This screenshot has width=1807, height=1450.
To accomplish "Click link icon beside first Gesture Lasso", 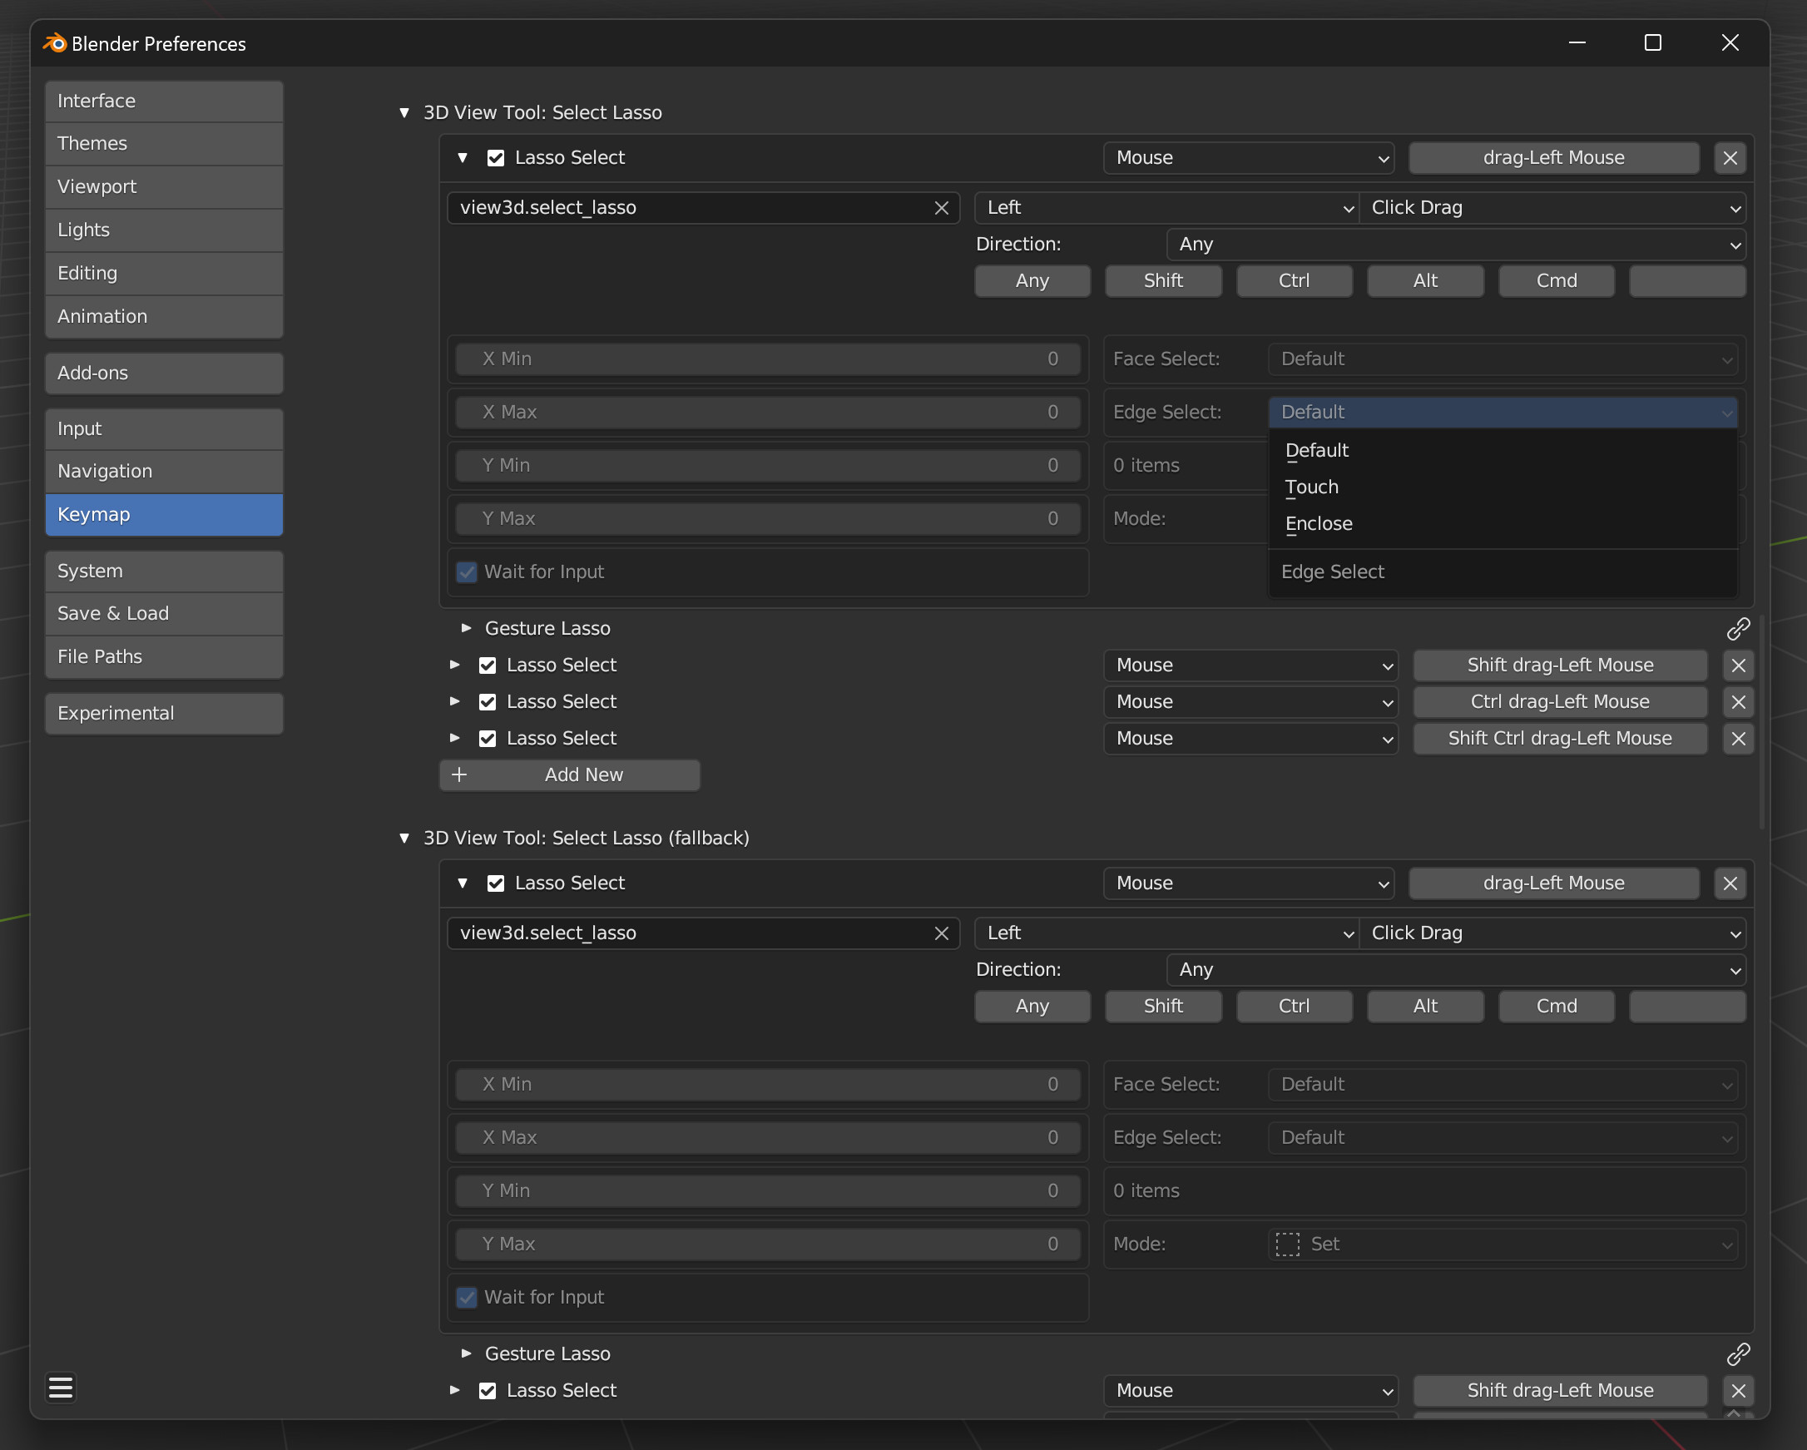I will pyautogui.click(x=1737, y=629).
